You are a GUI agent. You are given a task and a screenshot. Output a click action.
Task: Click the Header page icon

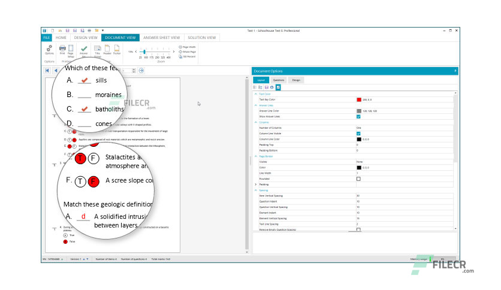pyautogui.click(x=107, y=48)
